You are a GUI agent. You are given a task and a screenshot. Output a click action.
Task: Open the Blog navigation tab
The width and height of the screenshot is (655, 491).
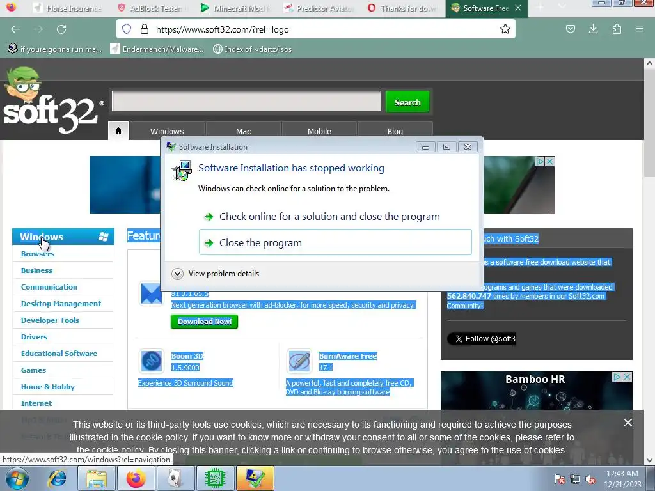point(395,131)
